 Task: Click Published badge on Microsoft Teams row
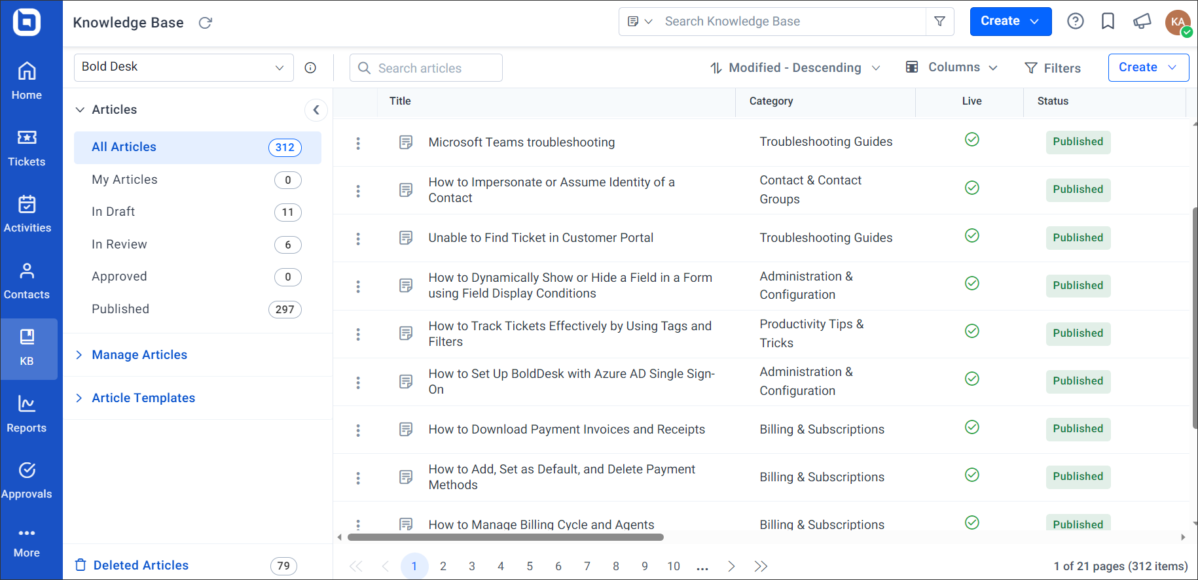pyautogui.click(x=1078, y=142)
